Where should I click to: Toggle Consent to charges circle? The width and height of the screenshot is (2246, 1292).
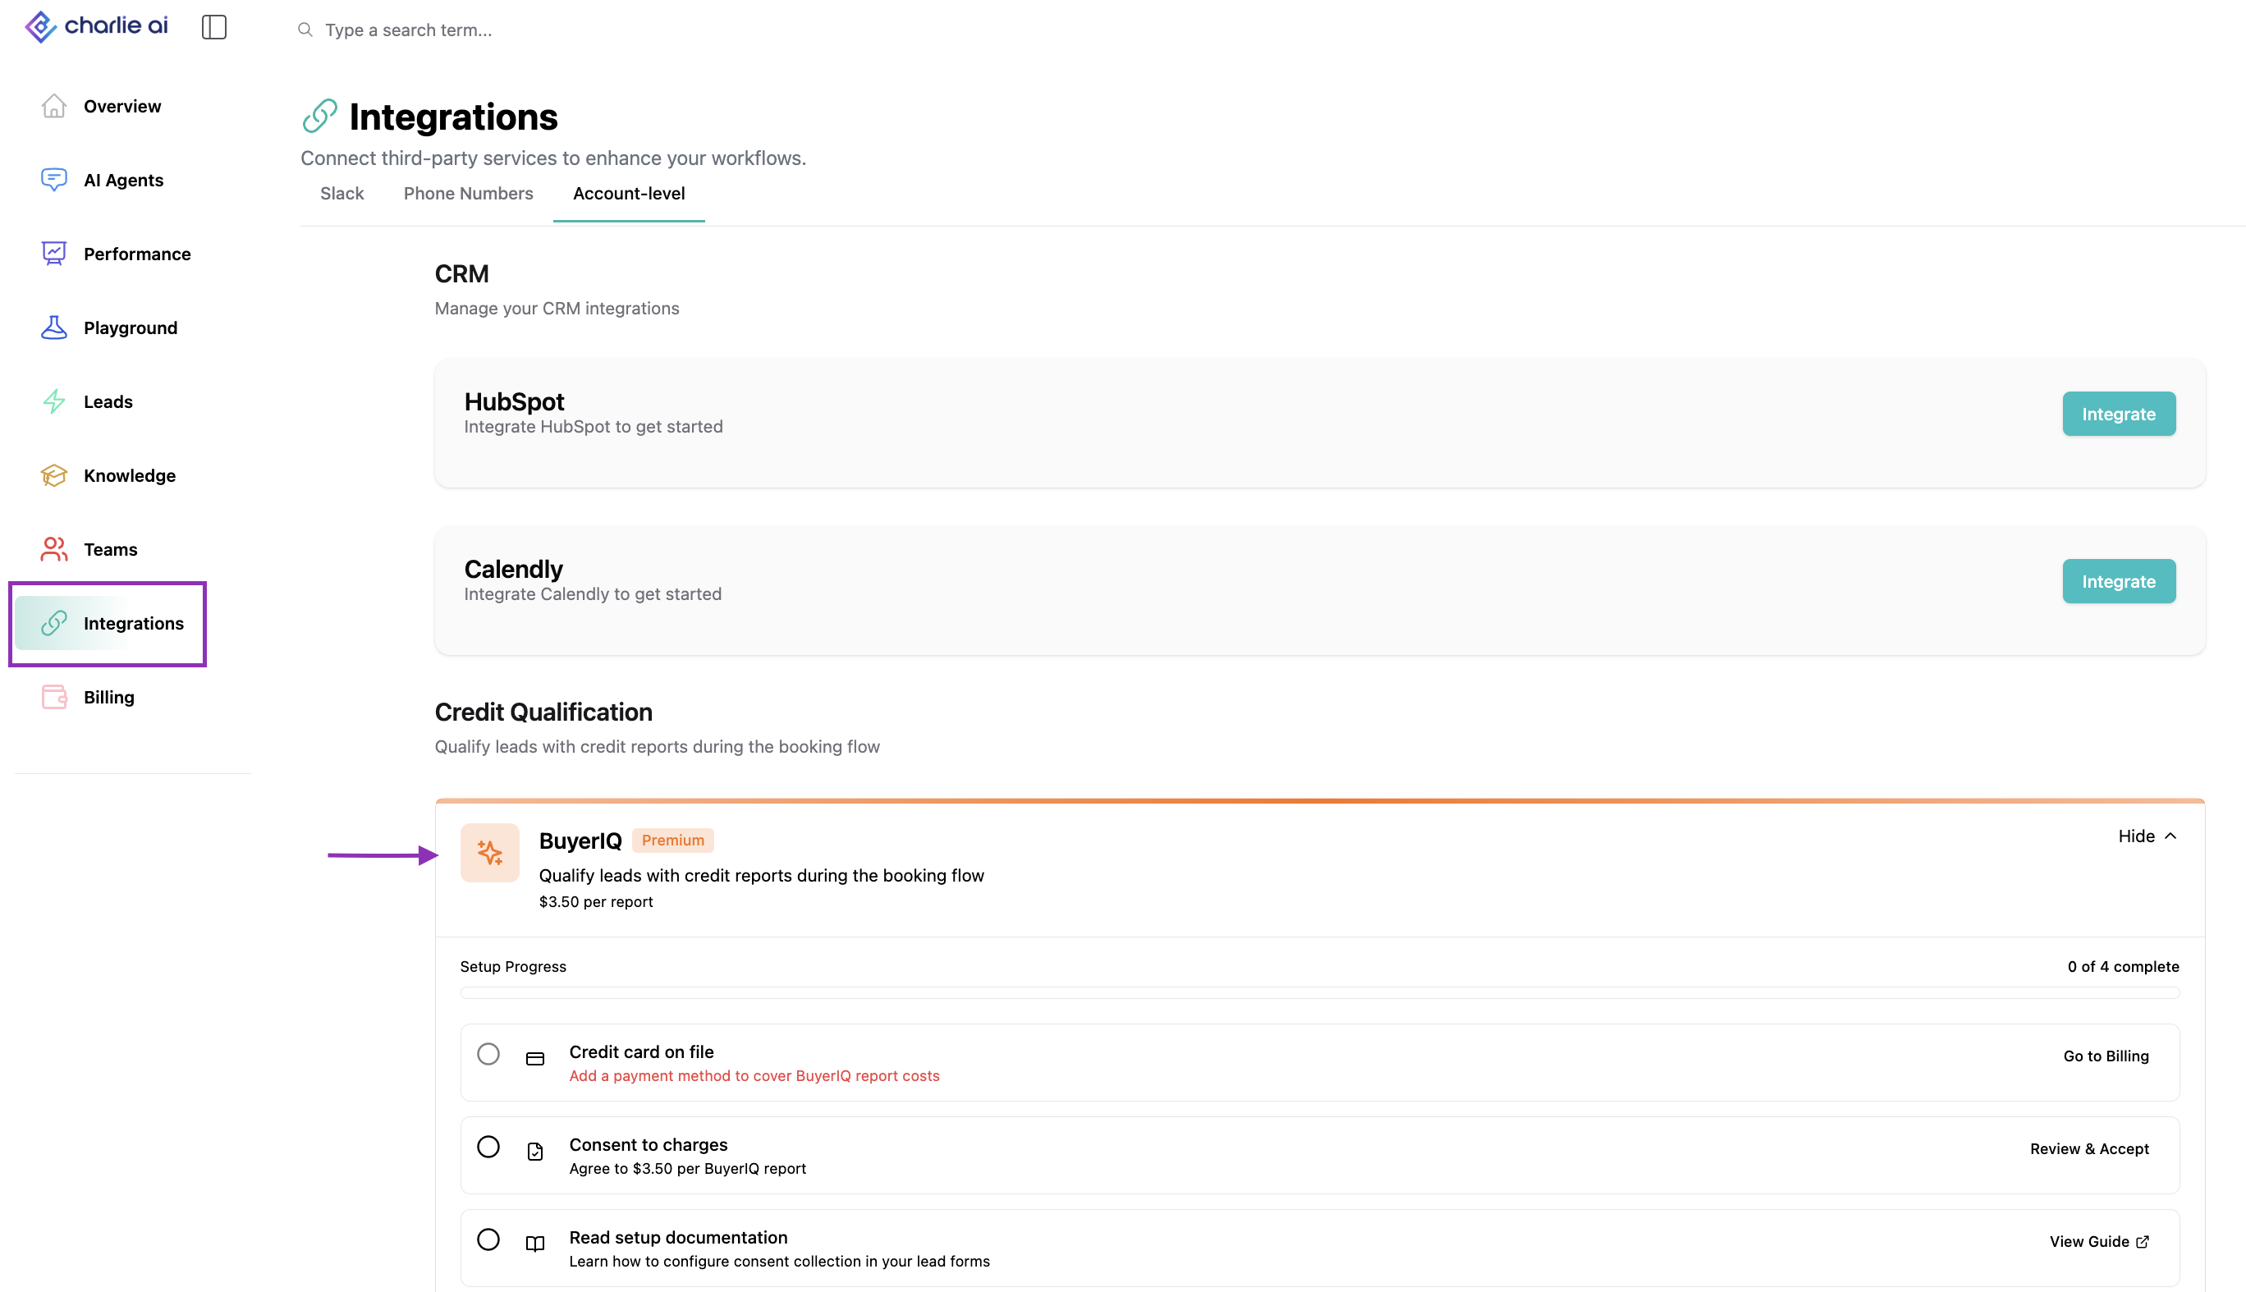click(x=488, y=1148)
